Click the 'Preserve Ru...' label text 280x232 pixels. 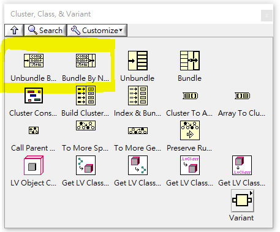[189, 148]
